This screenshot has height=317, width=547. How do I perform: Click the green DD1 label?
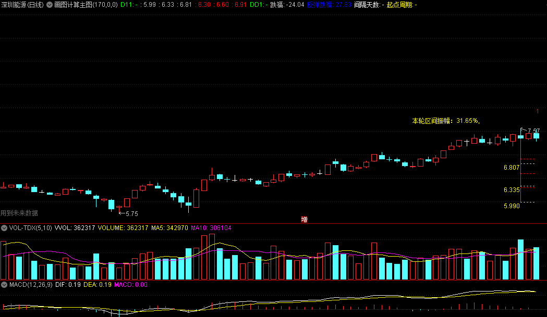point(259,5)
